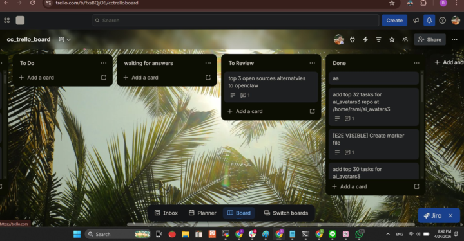
Task: Open the Automation lightning bolt icon
Action: tap(365, 40)
